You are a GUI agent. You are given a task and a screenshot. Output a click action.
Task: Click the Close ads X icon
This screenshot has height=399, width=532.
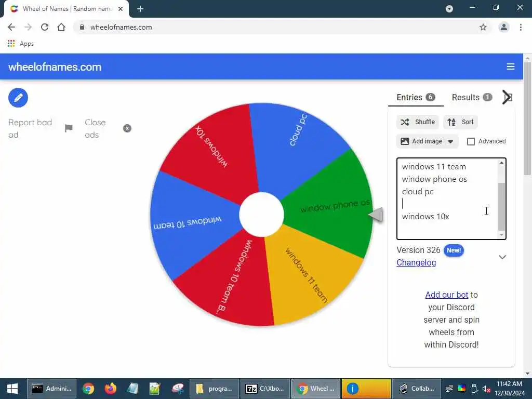click(127, 128)
